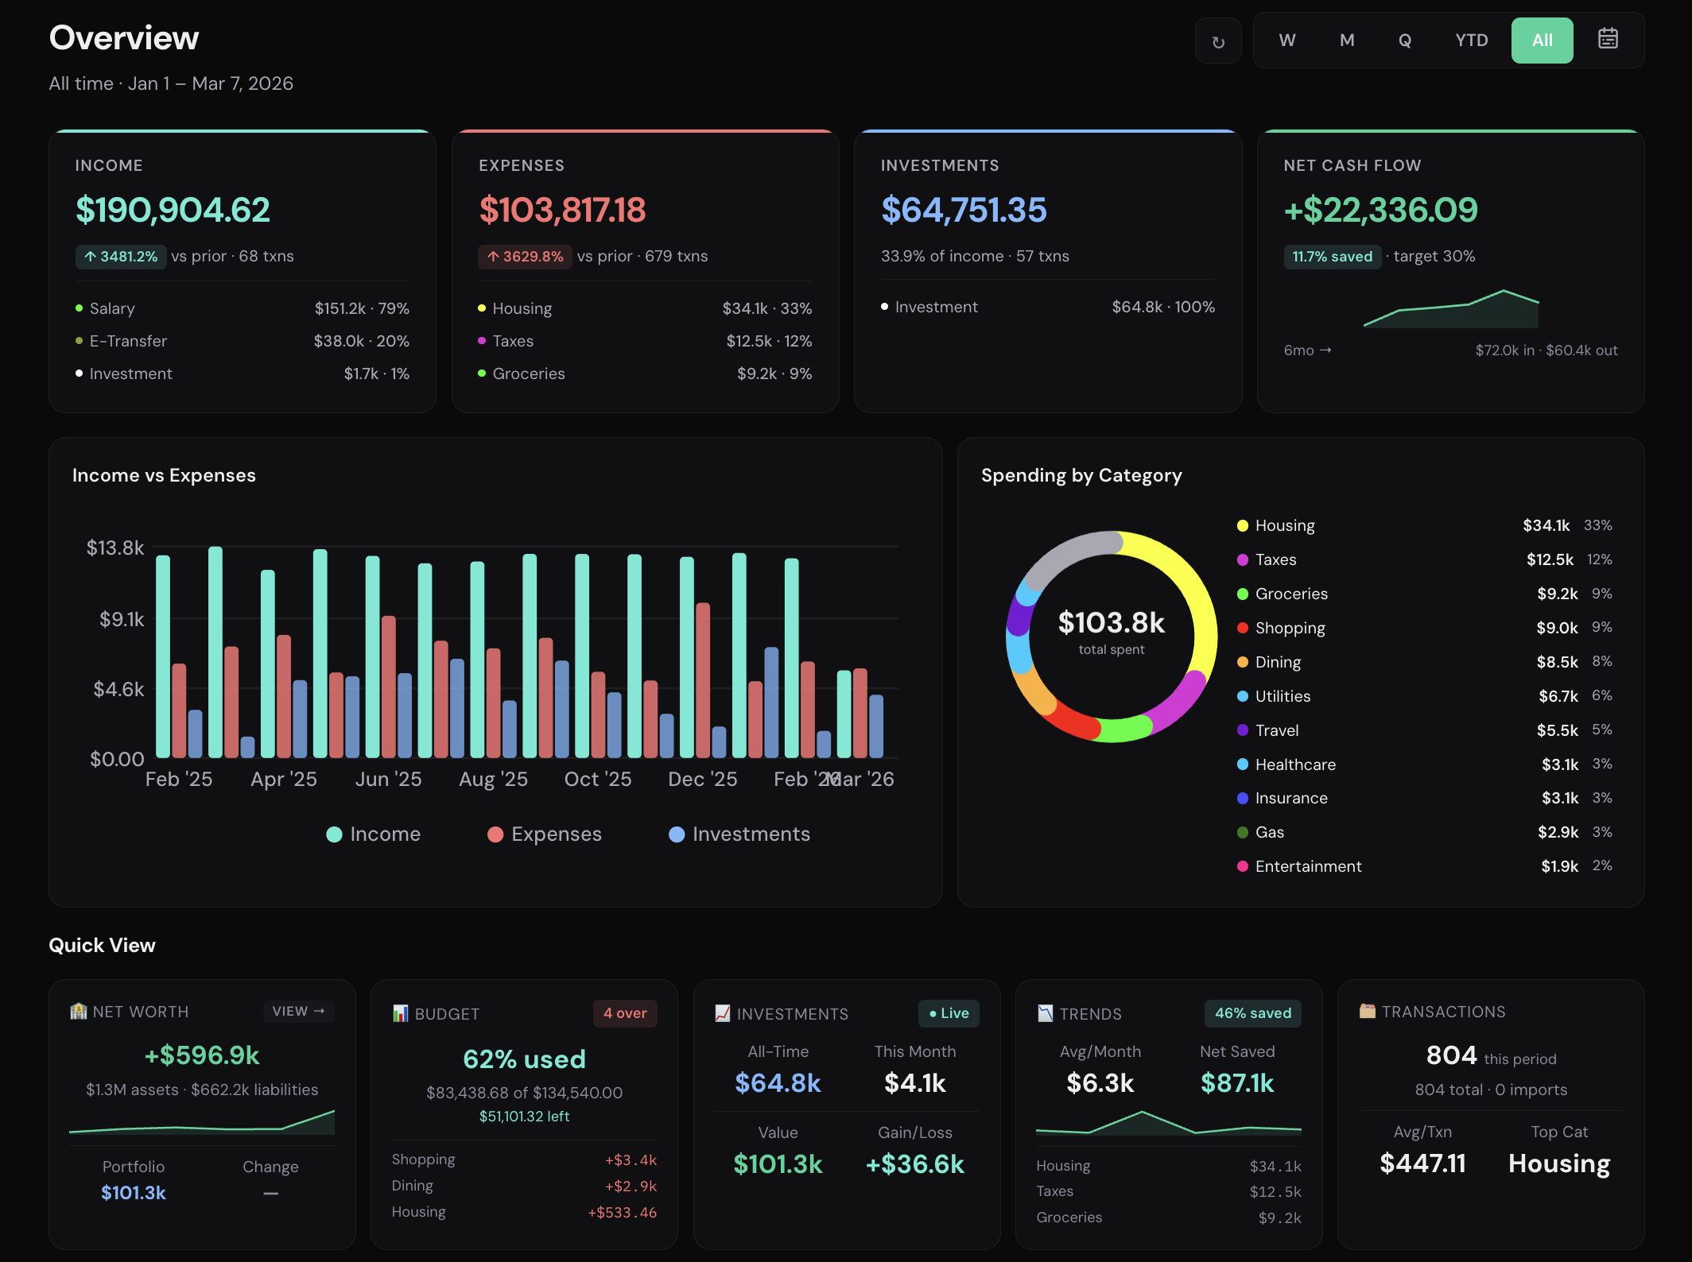
Task: Open the VIEW link on Net Worth card
Action: [298, 1011]
